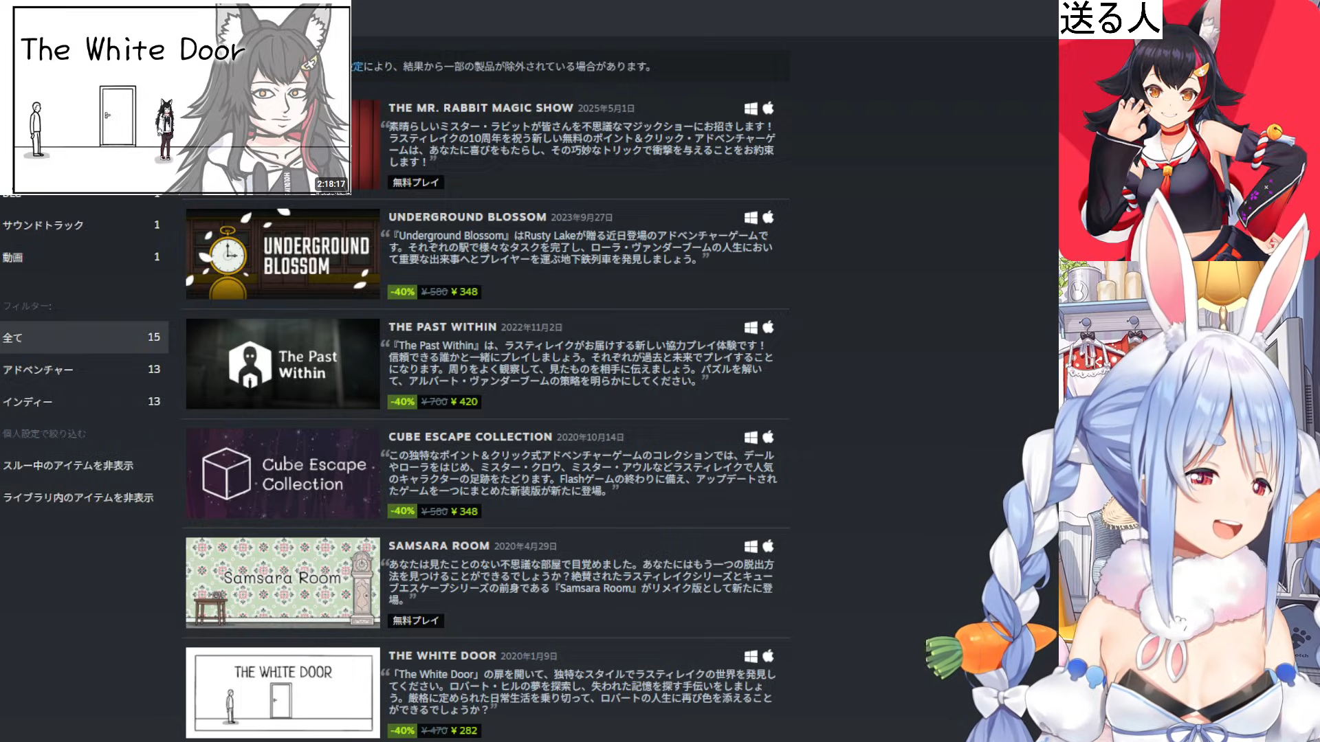Click Apple icon on The White Door row
The width and height of the screenshot is (1320, 742).
768,656
